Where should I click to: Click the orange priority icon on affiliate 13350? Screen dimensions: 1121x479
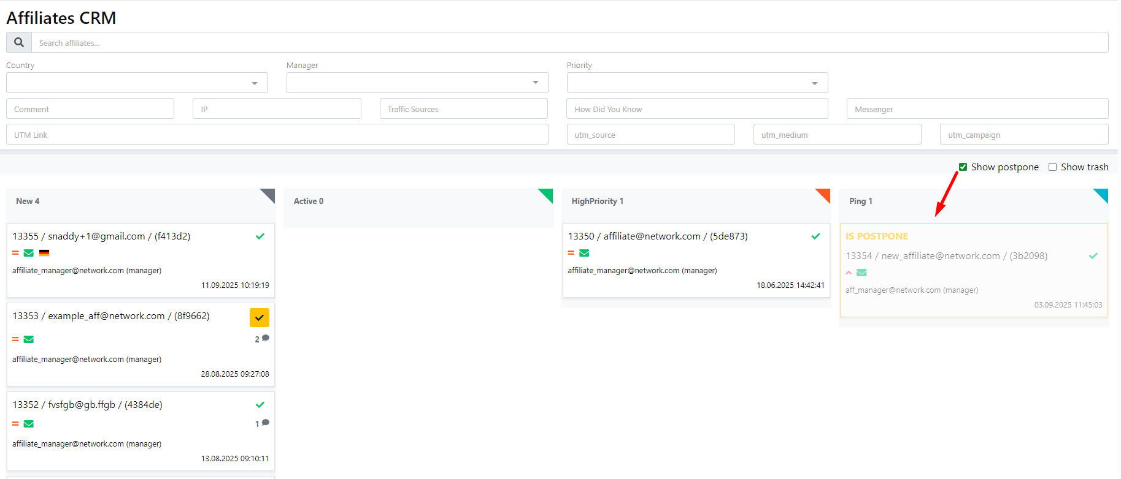(x=571, y=253)
